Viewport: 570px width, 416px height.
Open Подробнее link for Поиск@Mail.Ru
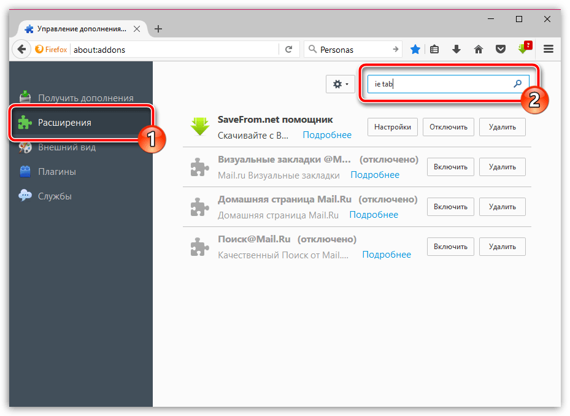coord(387,255)
